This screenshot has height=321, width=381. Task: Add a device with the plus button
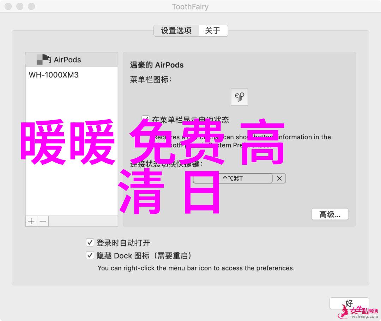[31, 221]
